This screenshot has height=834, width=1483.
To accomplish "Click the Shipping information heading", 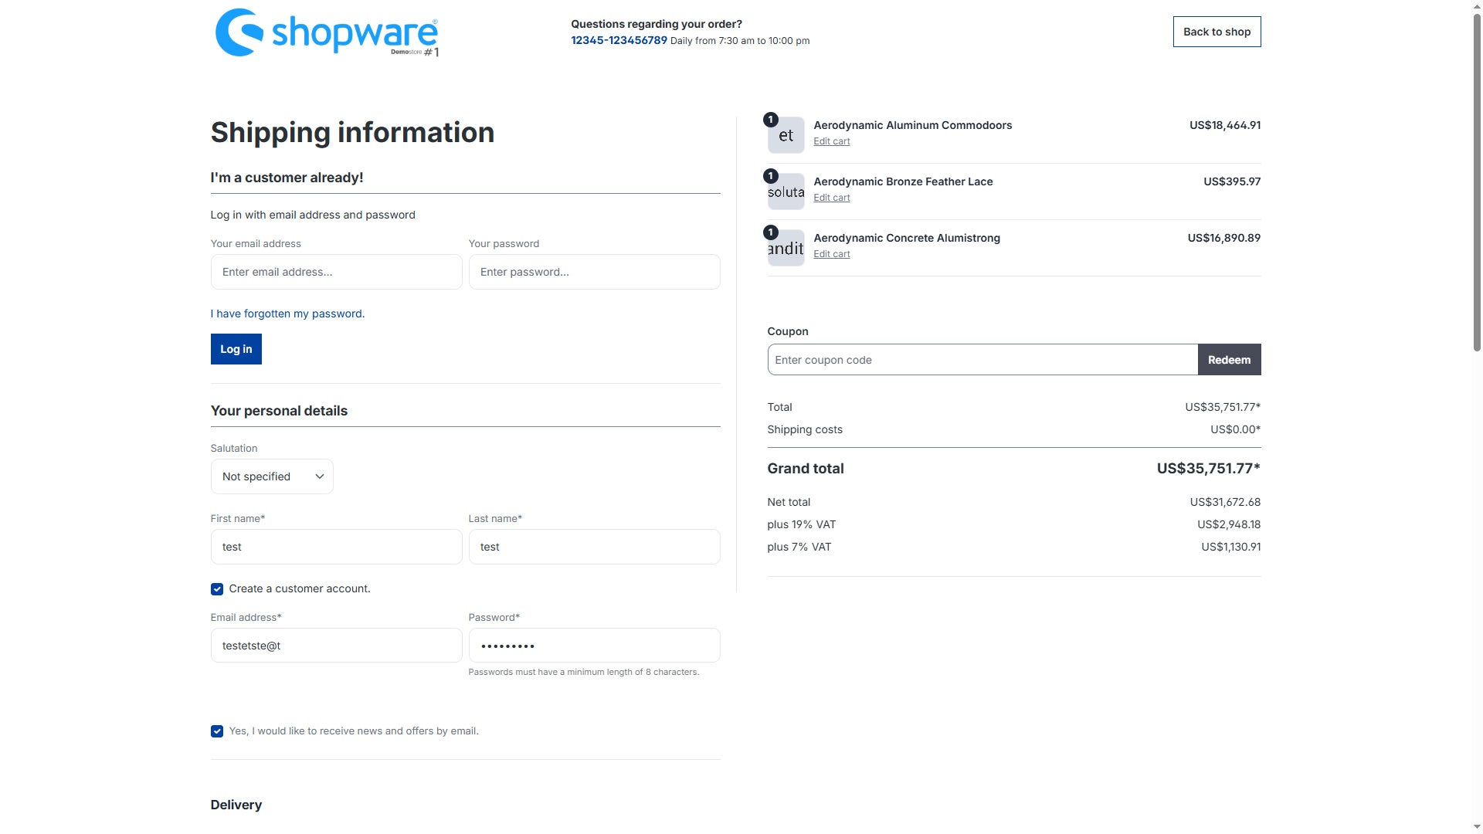I will pyautogui.click(x=352, y=133).
